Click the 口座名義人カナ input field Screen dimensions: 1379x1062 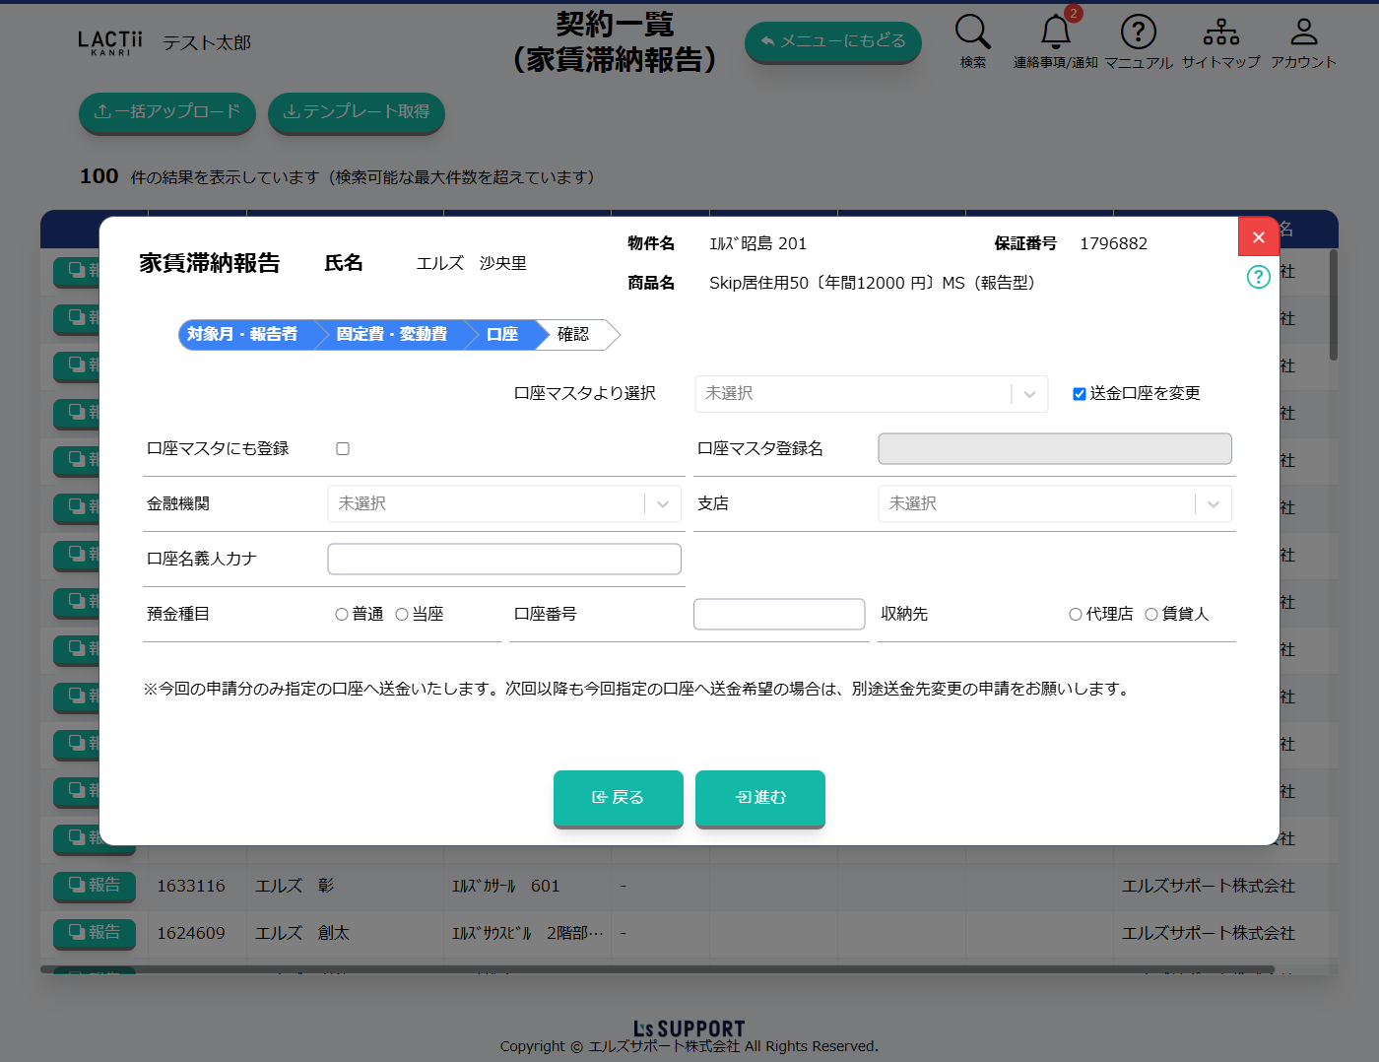(503, 560)
